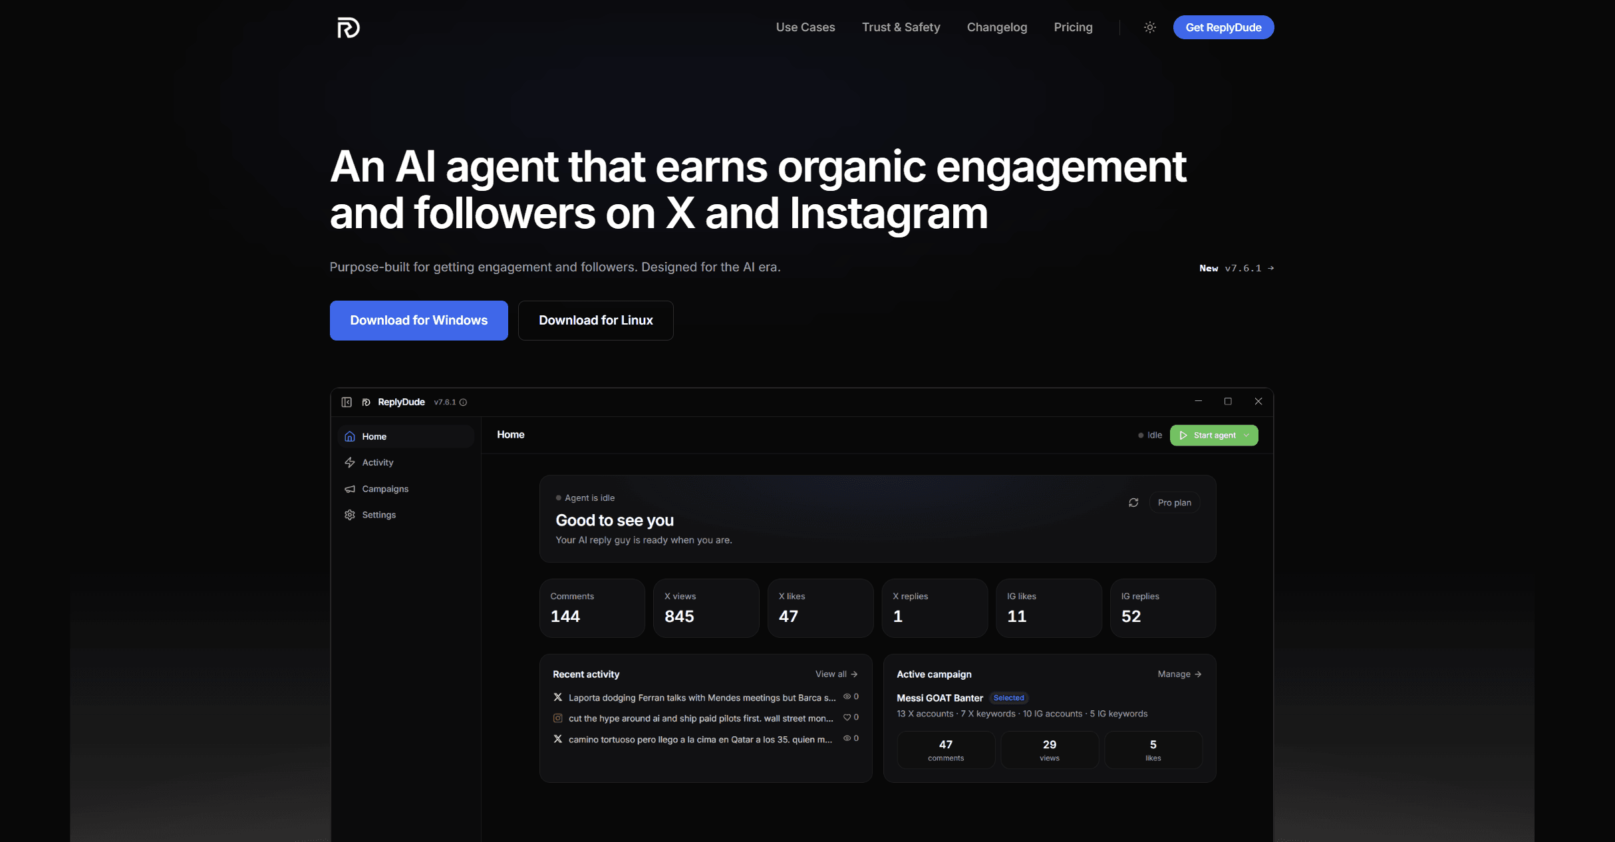Click Manage in Active campaign
This screenshot has width=1615, height=842.
click(1179, 674)
